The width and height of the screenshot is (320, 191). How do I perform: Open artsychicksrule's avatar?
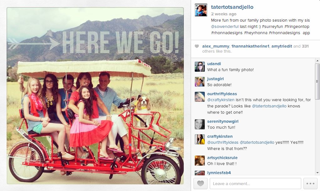click(x=199, y=161)
